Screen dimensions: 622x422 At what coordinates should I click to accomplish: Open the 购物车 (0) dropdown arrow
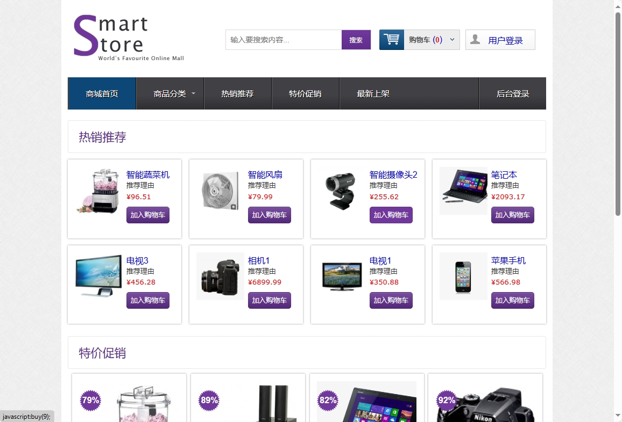click(x=453, y=39)
